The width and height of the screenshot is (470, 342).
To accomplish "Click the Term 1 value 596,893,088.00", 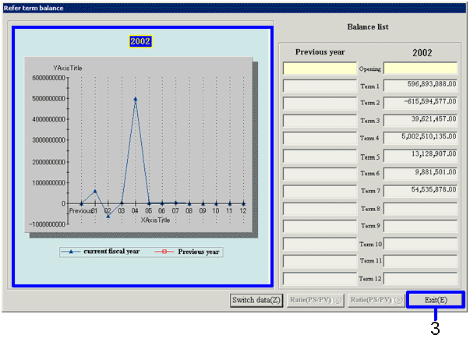I will (x=420, y=85).
